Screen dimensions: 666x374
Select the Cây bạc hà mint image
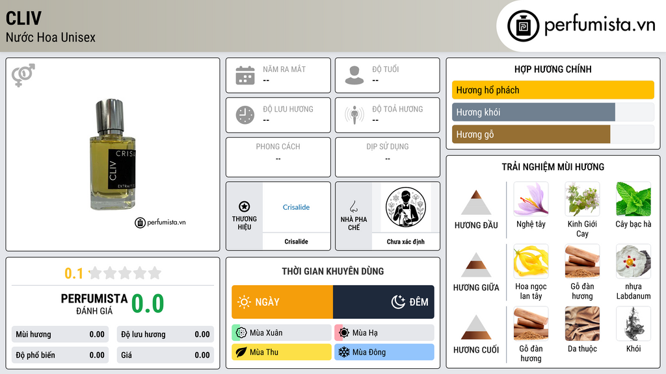pos(633,199)
